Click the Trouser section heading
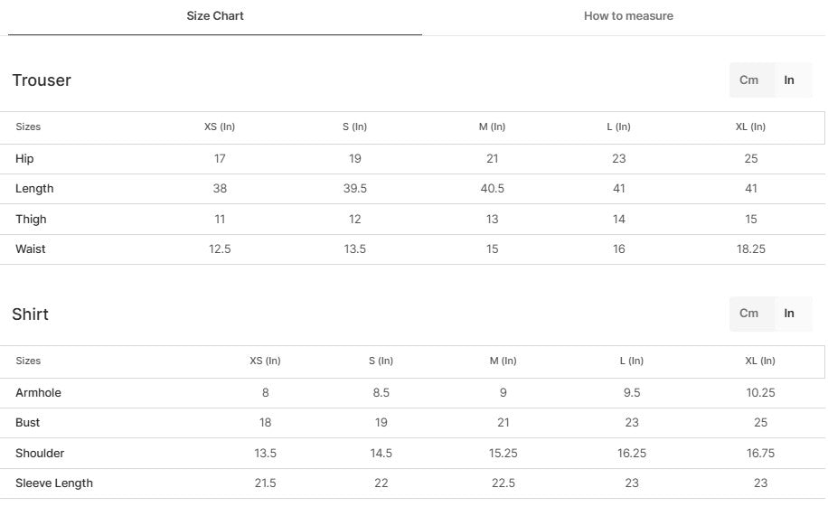Image resolution: width=828 pixels, height=516 pixels. [x=42, y=80]
